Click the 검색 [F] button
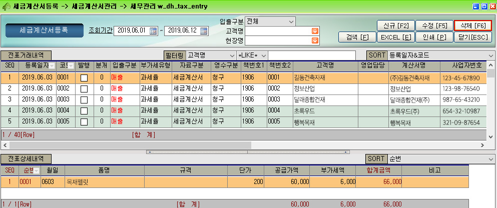497x208 pixels. pyautogui.click(x=357, y=37)
